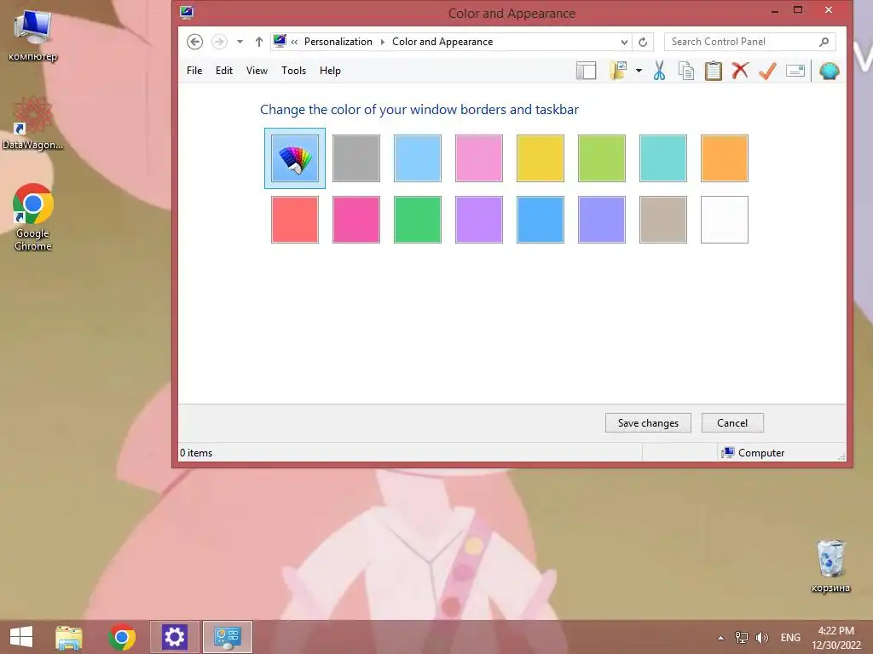Select the DataWagon desktop shortcut

click(33, 123)
